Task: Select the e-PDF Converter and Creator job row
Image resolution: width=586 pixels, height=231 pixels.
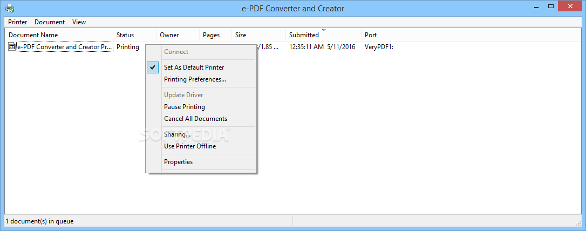Action: click(x=64, y=47)
